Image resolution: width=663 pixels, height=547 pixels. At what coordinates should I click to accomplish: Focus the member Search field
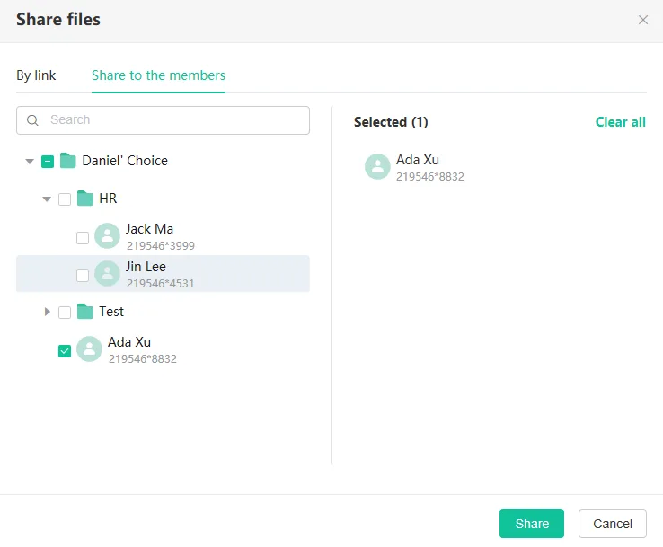pyautogui.click(x=175, y=120)
